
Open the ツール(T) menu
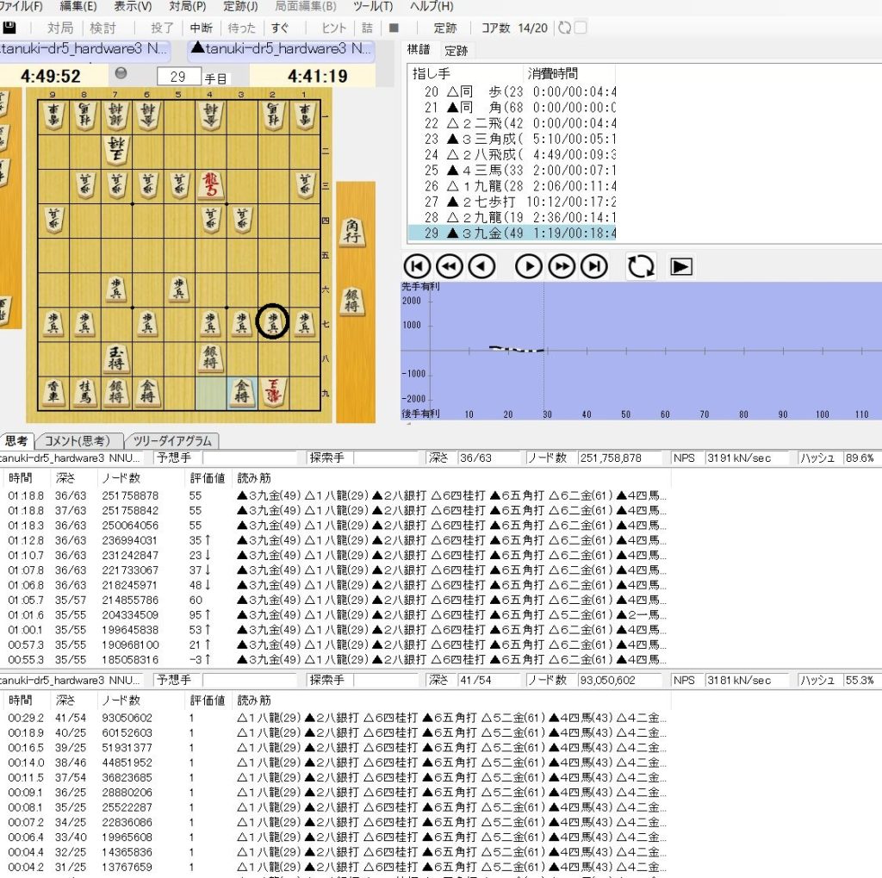pyautogui.click(x=373, y=7)
